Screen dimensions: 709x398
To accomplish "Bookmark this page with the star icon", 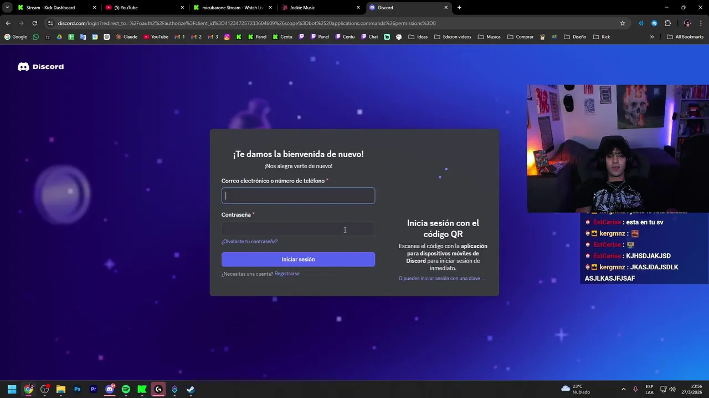I will point(623,23).
